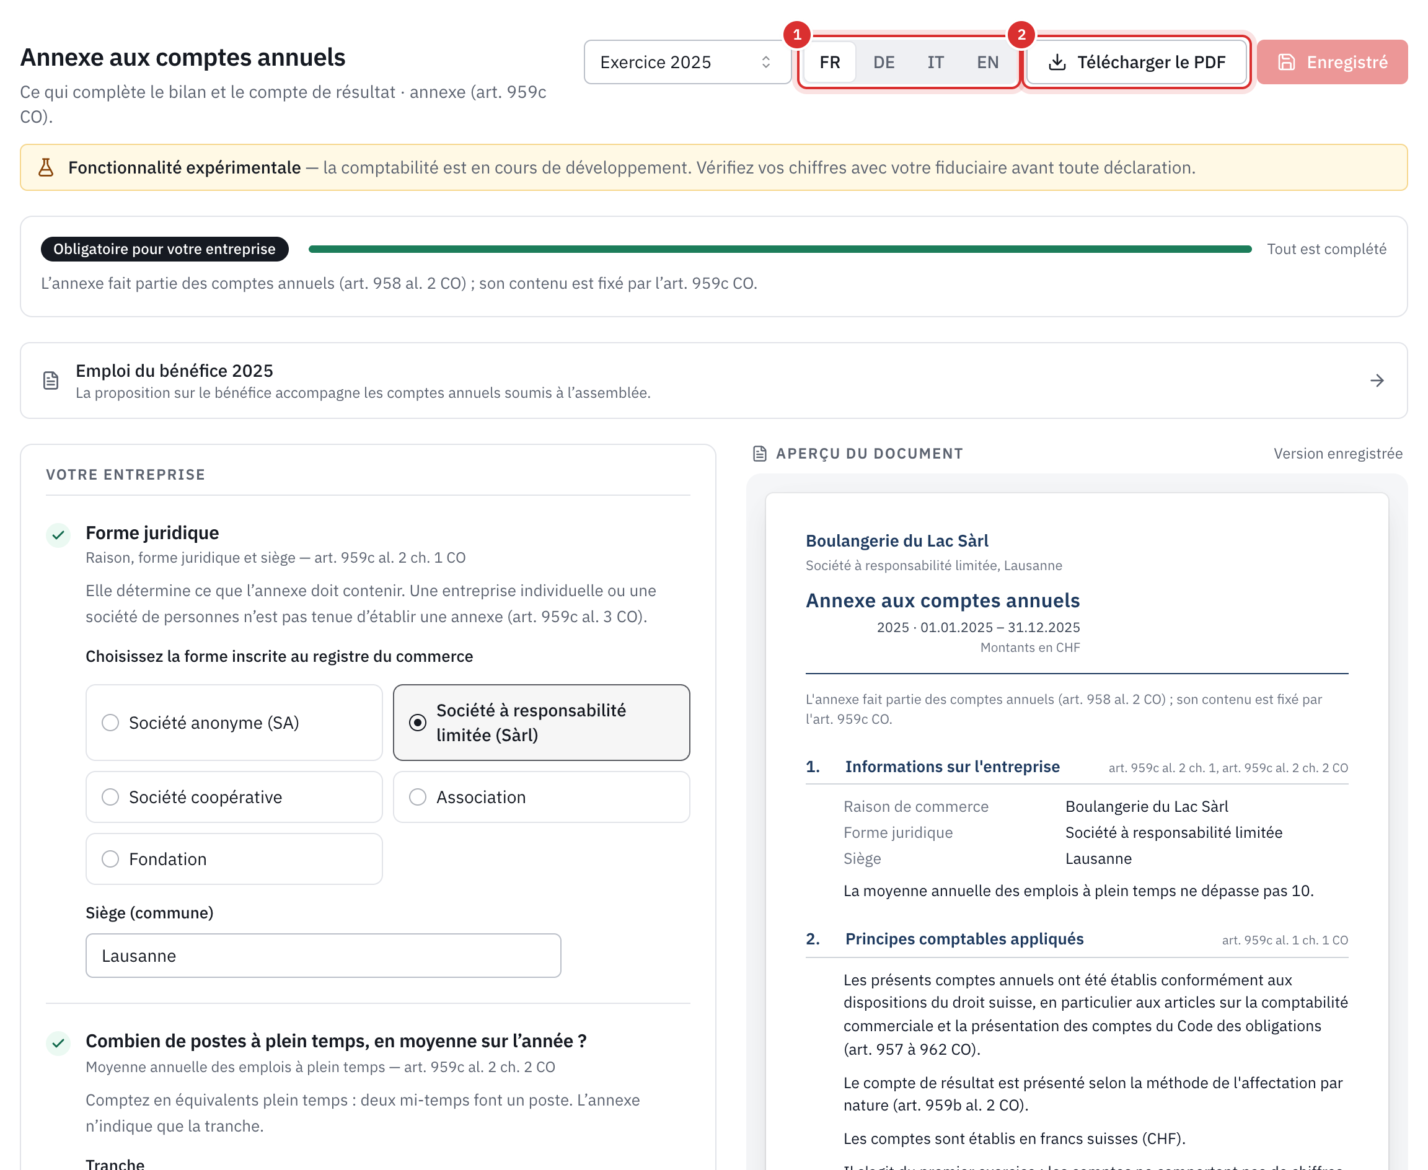Open the Emploi du bénéfice 2025 card
This screenshot has height=1170, width=1428.
click(x=713, y=380)
